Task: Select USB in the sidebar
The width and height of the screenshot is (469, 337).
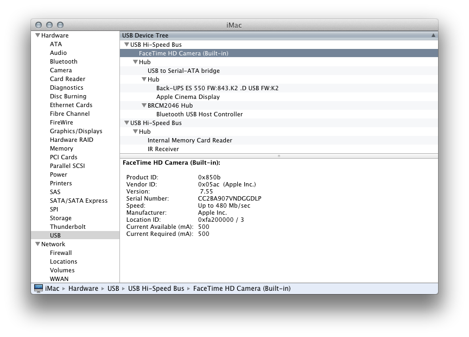Action: (55, 235)
